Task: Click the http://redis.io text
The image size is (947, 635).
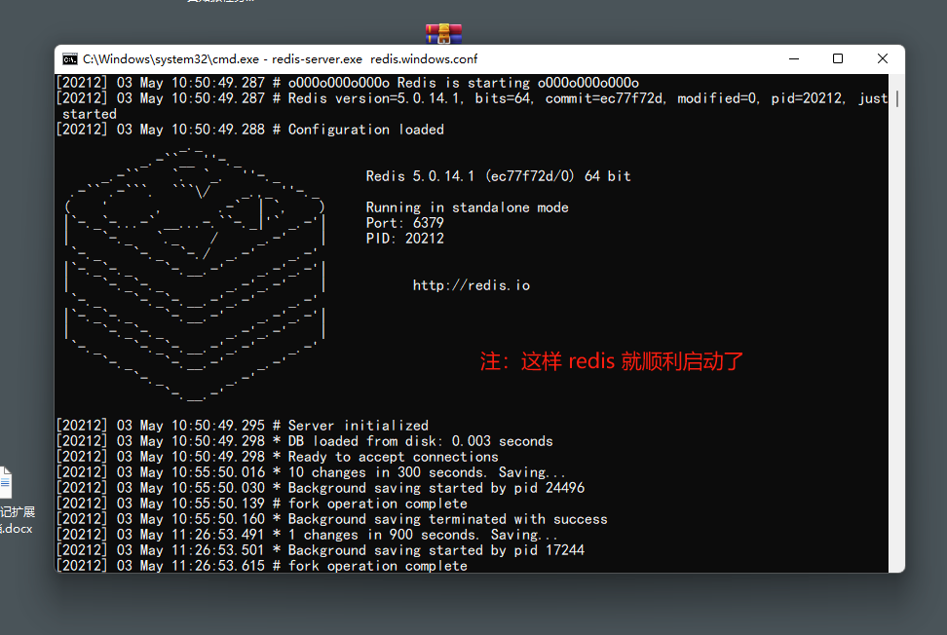Action: point(472,285)
